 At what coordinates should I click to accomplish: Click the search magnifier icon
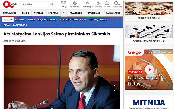pos(52,4)
